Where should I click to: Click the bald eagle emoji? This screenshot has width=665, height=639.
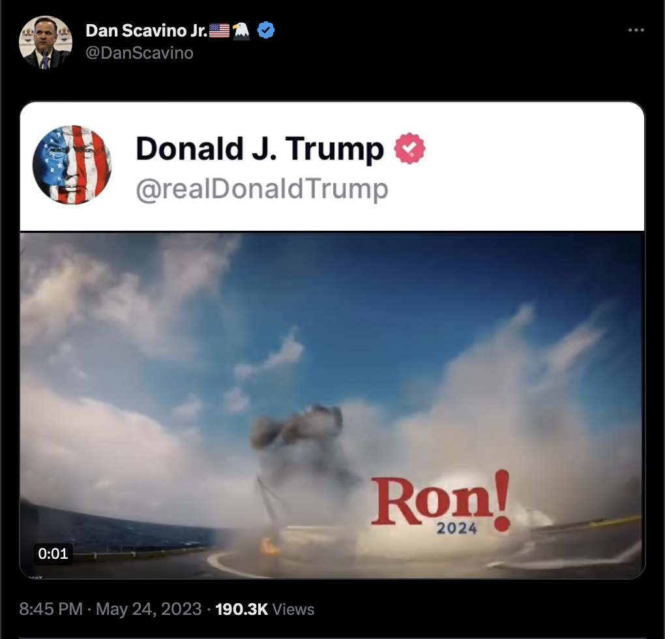tap(241, 31)
